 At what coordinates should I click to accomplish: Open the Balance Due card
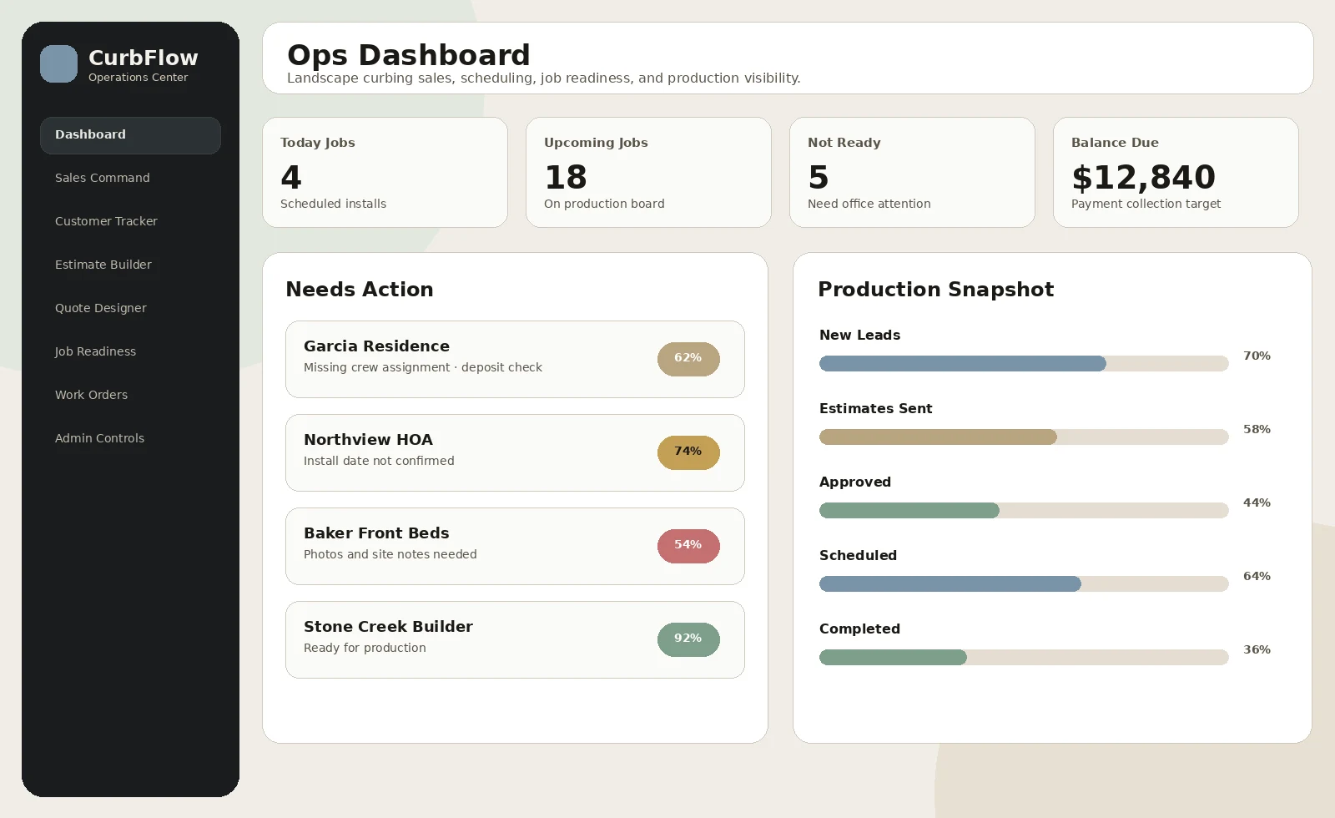pyautogui.click(x=1176, y=172)
